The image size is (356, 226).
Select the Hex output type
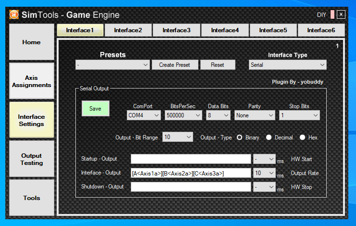click(x=302, y=138)
